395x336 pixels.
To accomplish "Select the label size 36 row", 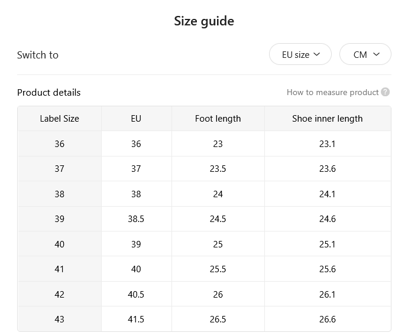I will 205,143.
